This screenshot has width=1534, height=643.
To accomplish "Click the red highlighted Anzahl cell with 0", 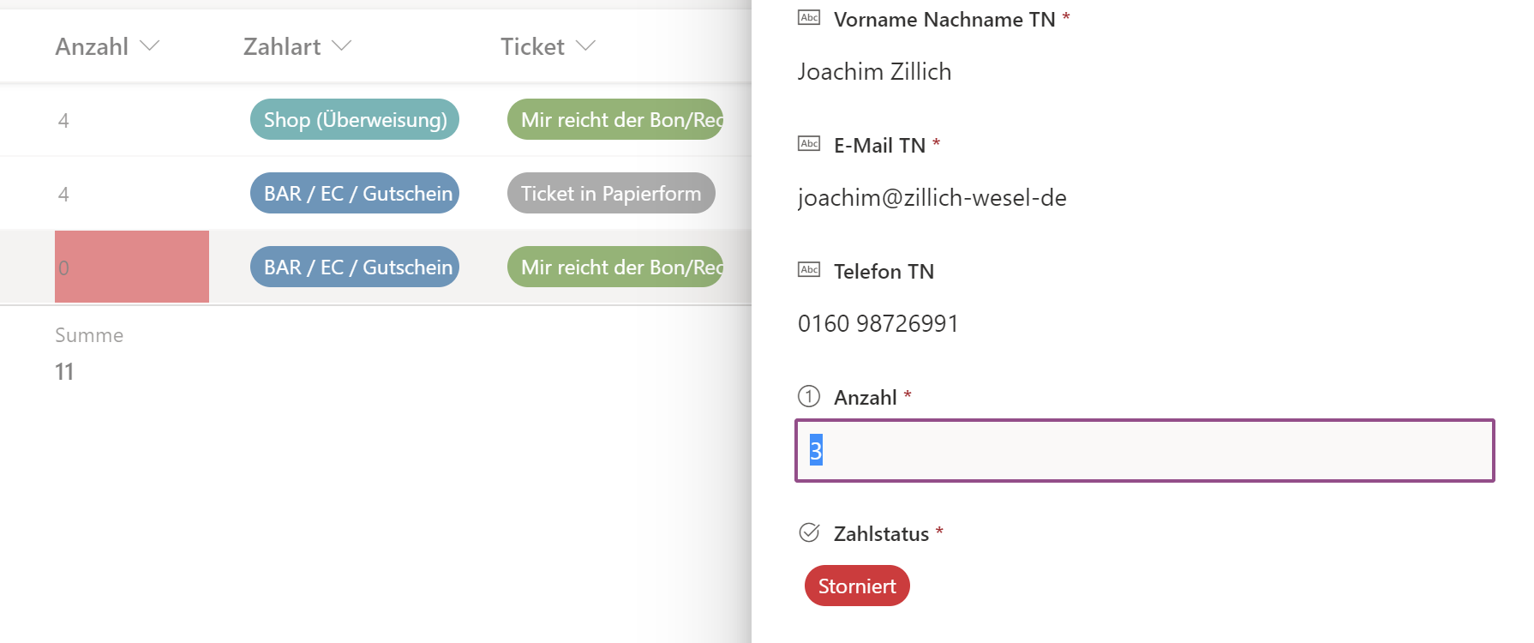I will pyautogui.click(x=132, y=267).
